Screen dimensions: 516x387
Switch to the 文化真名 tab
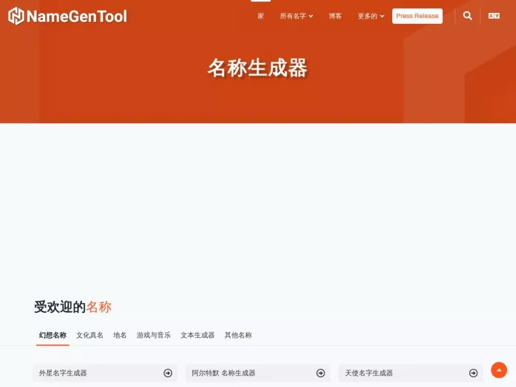pos(90,335)
